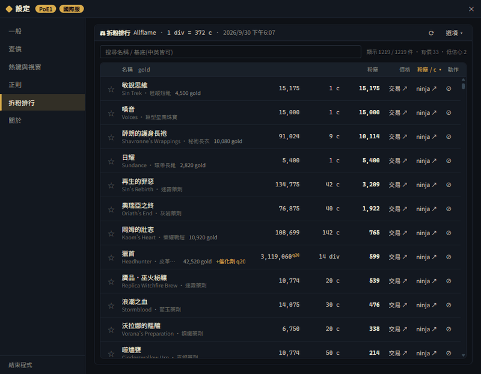Toggle favorite star for Sin Trek
Image resolution: width=481 pixels, height=374 pixels.
pyautogui.click(x=111, y=89)
